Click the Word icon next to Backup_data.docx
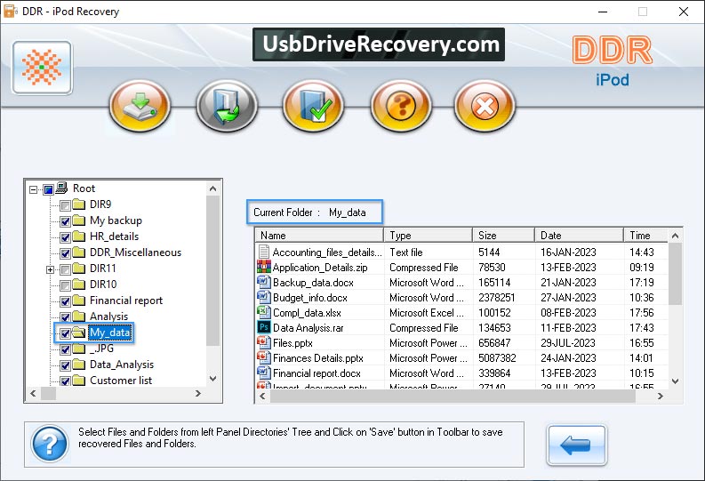This screenshot has height=481, width=705. (264, 283)
